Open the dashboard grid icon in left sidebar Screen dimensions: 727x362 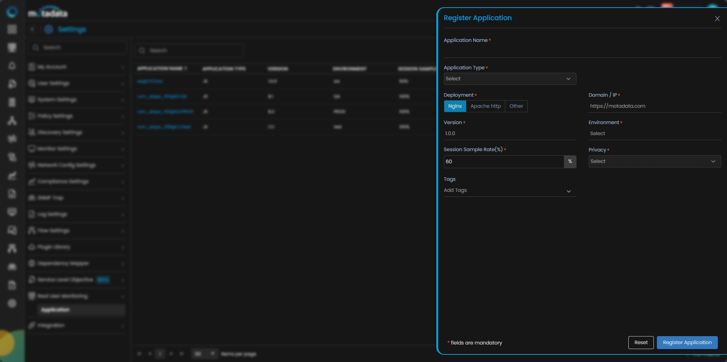[x=12, y=29]
